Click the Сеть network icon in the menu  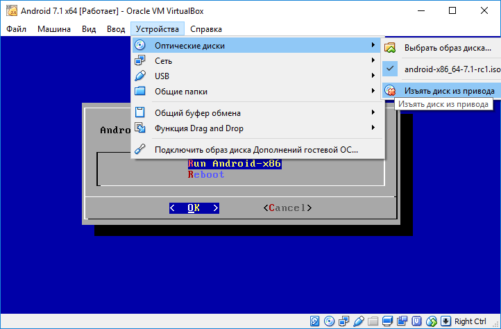pyautogui.click(x=140, y=60)
